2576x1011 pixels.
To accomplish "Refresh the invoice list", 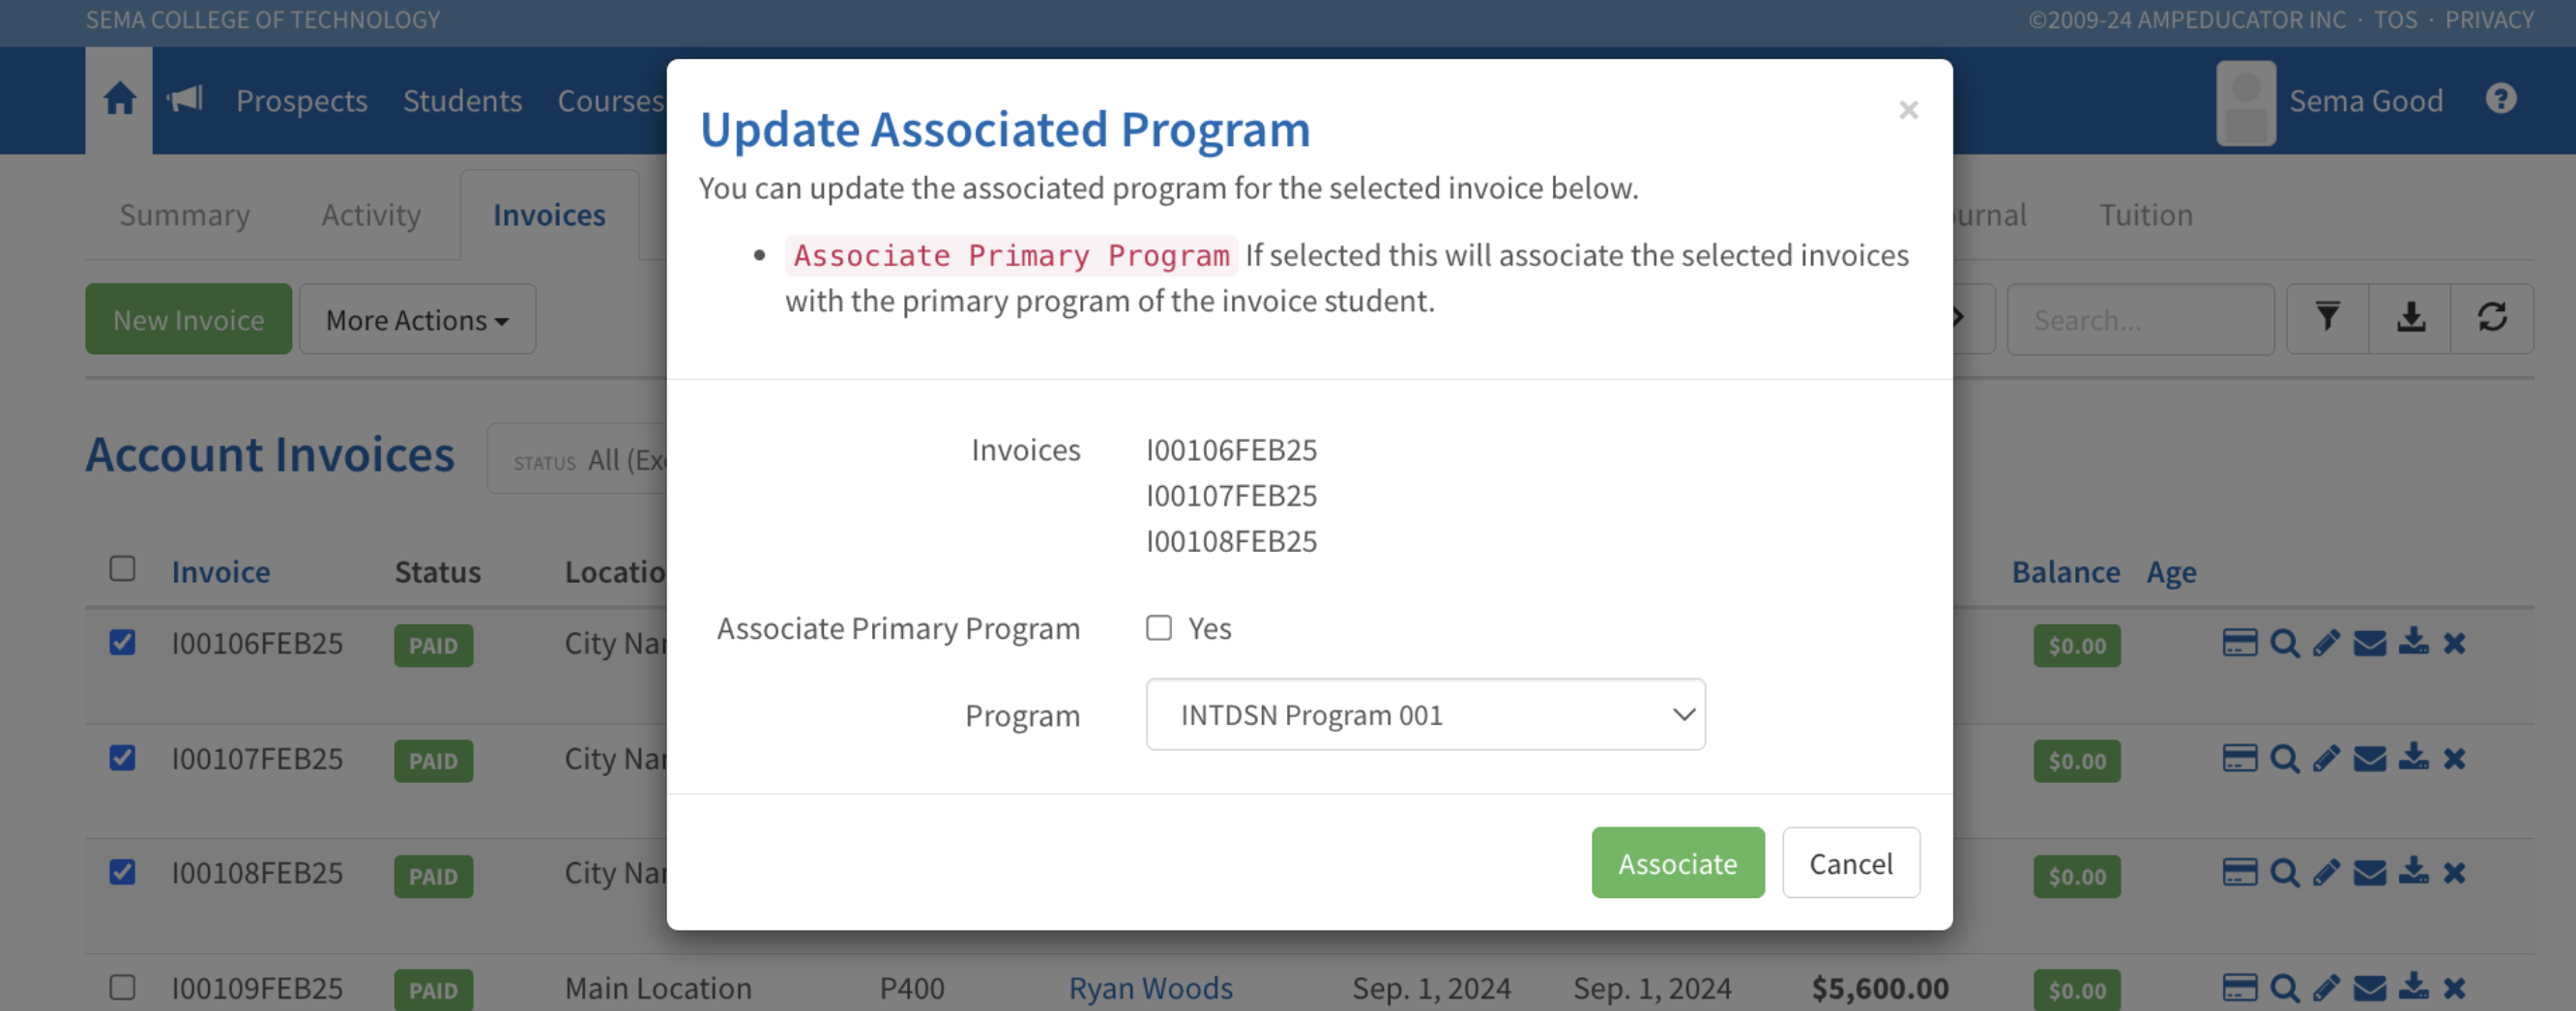I will coord(2492,319).
